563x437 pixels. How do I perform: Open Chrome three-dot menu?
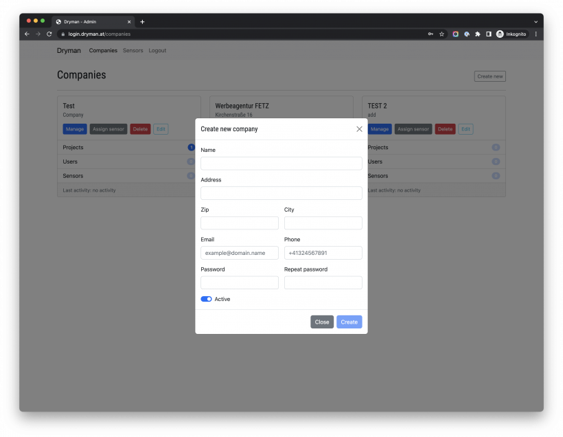536,34
